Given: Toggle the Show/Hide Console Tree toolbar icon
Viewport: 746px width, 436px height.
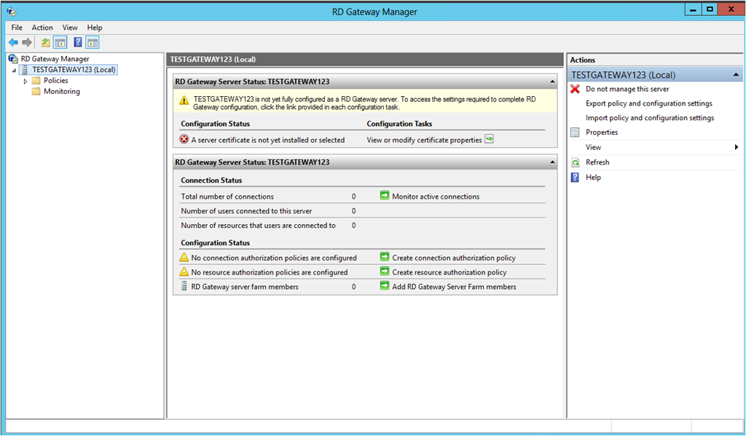Looking at the screenshot, I should click(x=60, y=43).
